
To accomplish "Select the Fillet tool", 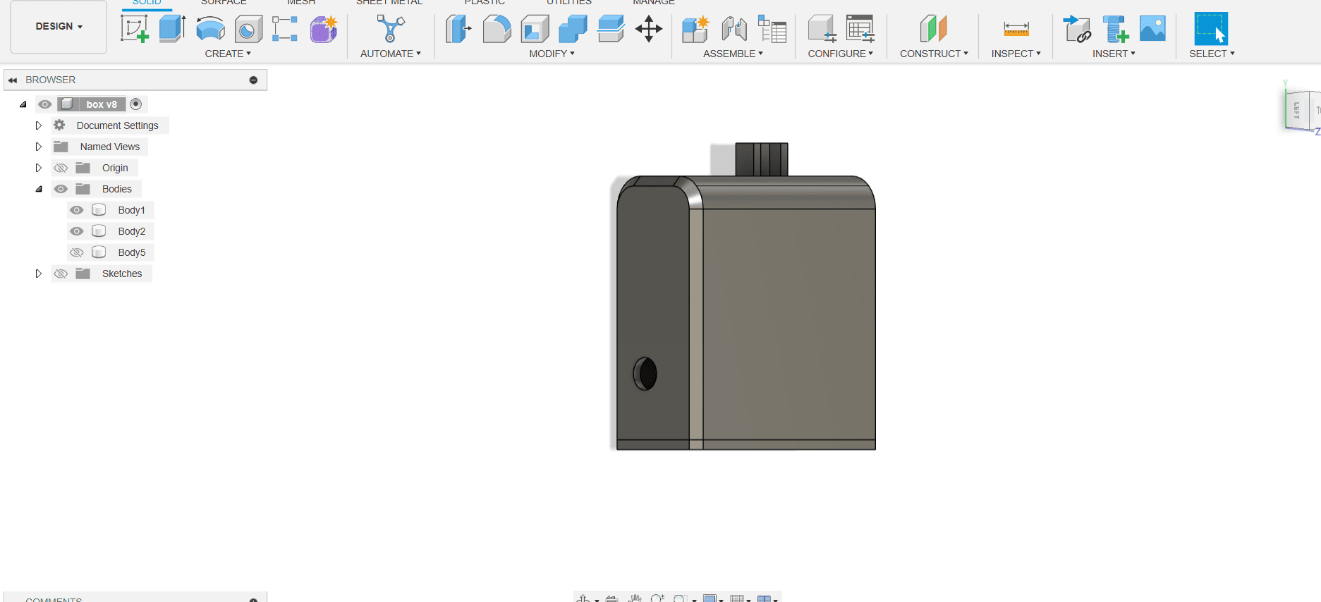I will [497, 29].
